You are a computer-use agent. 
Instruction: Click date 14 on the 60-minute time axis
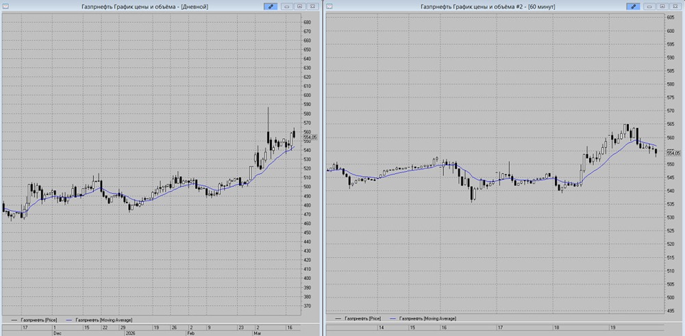click(x=382, y=327)
